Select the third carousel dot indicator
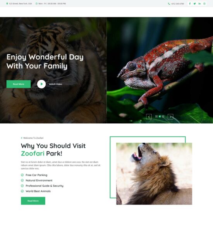This screenshot has height=232, width=213. [163, 116]
